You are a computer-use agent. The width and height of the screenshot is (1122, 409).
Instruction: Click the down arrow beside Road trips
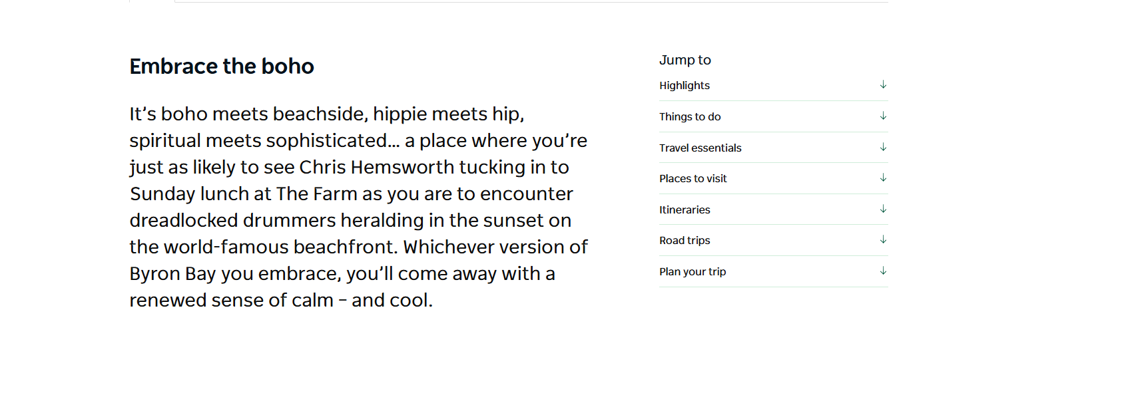coord(883,240)
